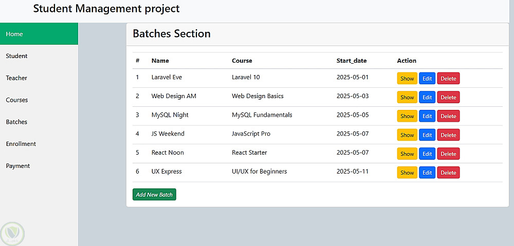
Task: Show the Web Design AM batch
Action: click(407, 97)
